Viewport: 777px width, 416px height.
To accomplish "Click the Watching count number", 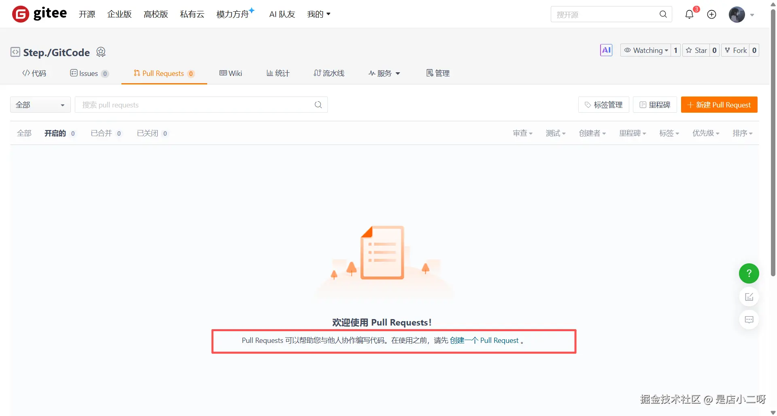I will click(x=675, y=50).
